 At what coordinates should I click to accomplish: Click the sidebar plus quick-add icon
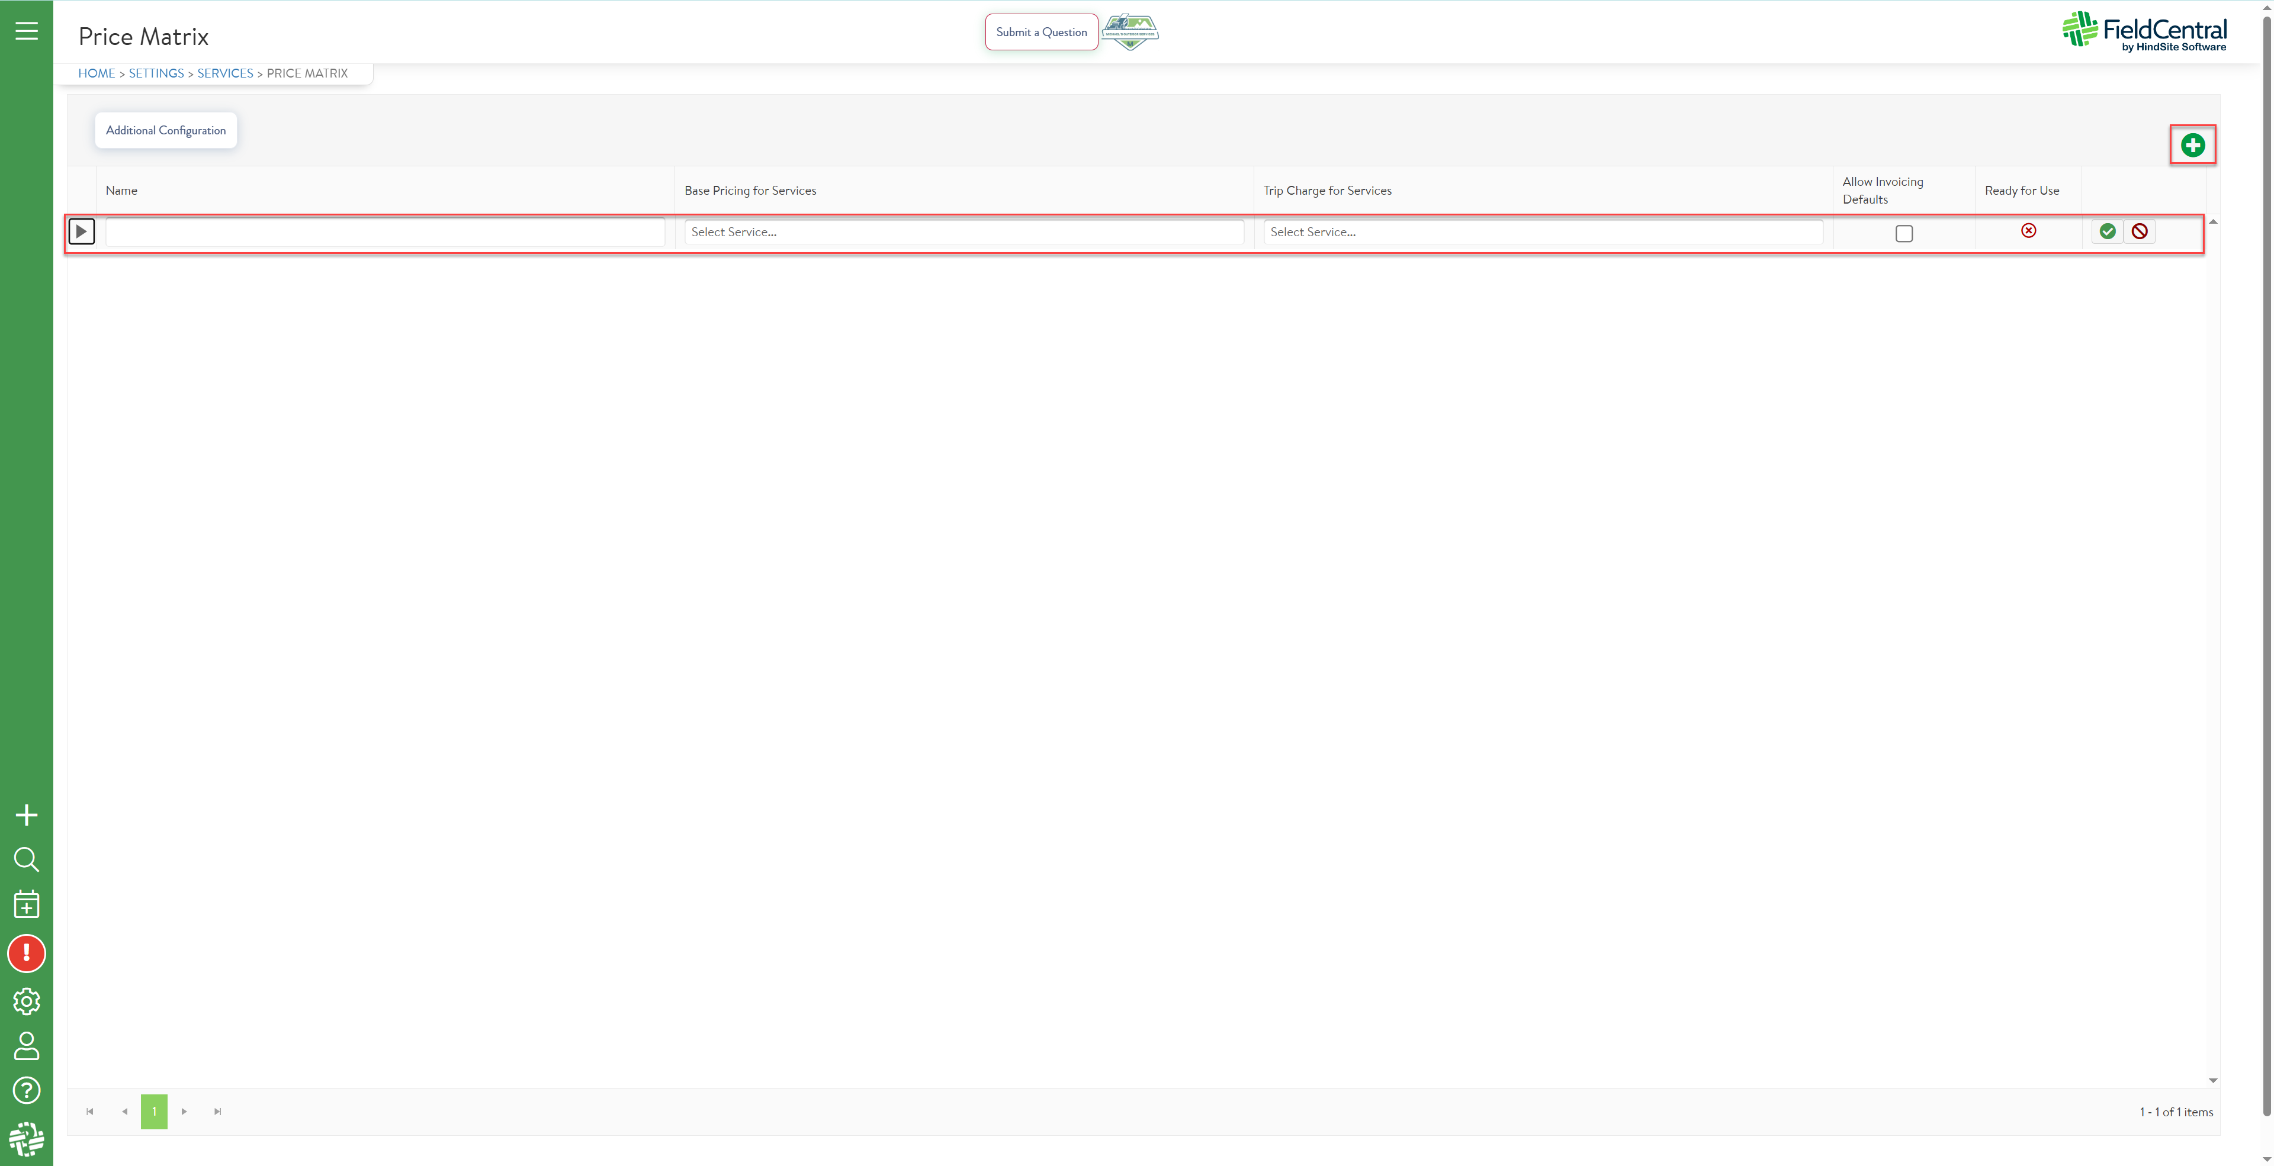27,815
